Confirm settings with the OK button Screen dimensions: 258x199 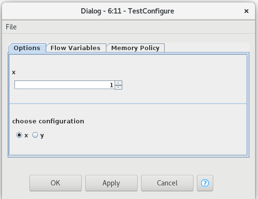point(55,183)
